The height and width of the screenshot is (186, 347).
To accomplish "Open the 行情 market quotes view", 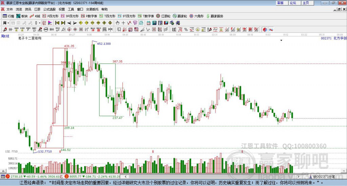I will pyautogui.click(x=8, y=16).
